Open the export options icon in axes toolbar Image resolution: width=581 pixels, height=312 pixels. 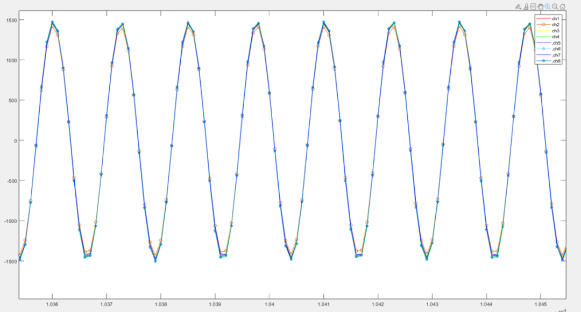coord(518,6)
